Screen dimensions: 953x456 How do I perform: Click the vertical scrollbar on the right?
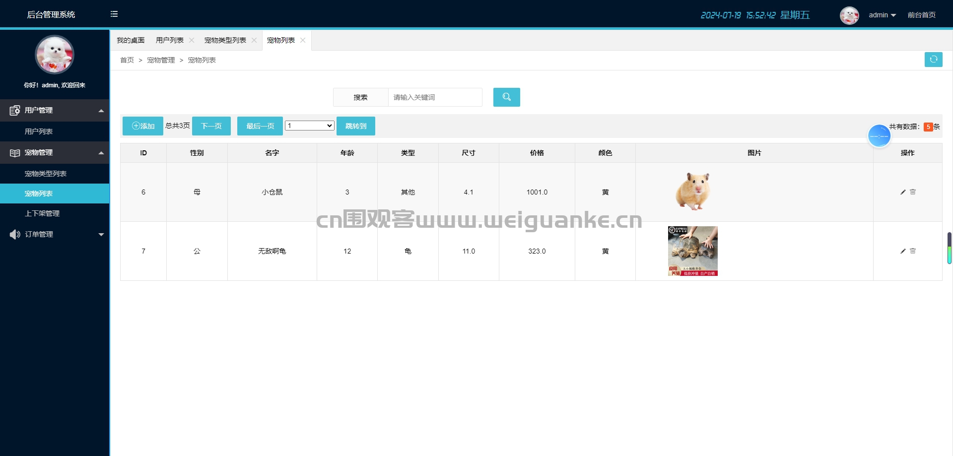[949, 248]
